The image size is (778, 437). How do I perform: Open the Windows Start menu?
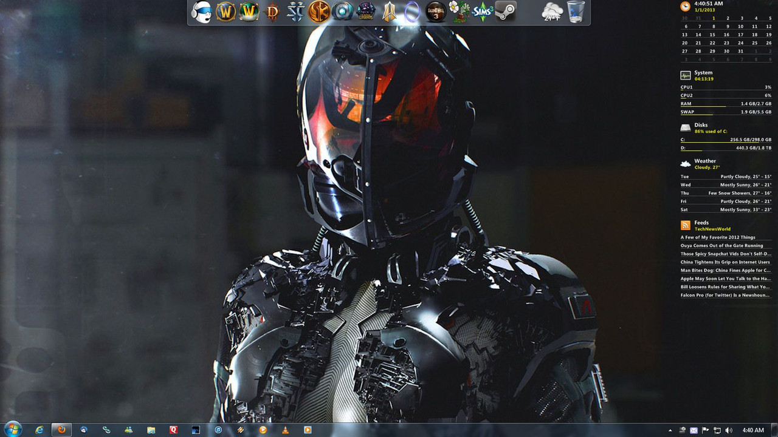(x=12, y=430)
